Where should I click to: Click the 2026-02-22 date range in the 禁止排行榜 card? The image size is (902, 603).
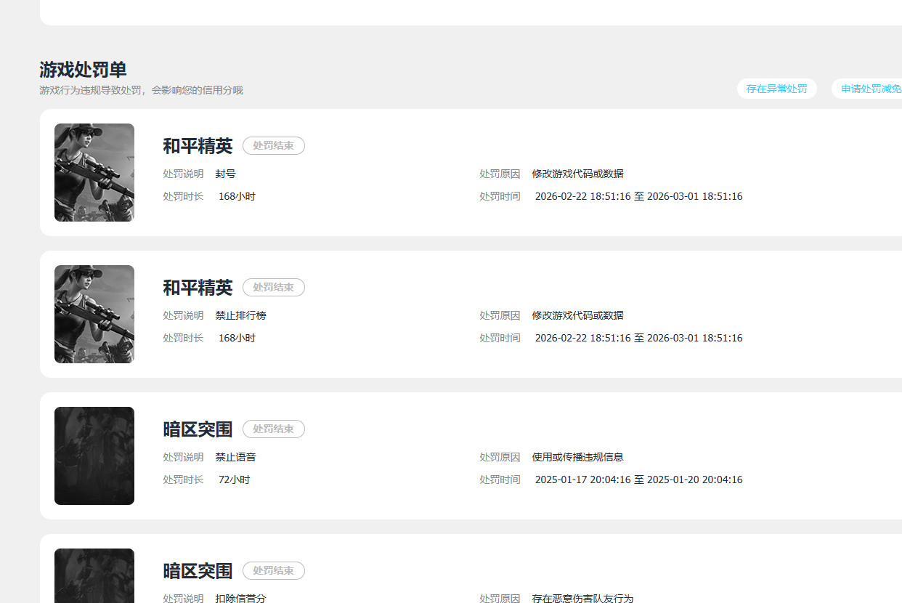click(x=638, y=338)
